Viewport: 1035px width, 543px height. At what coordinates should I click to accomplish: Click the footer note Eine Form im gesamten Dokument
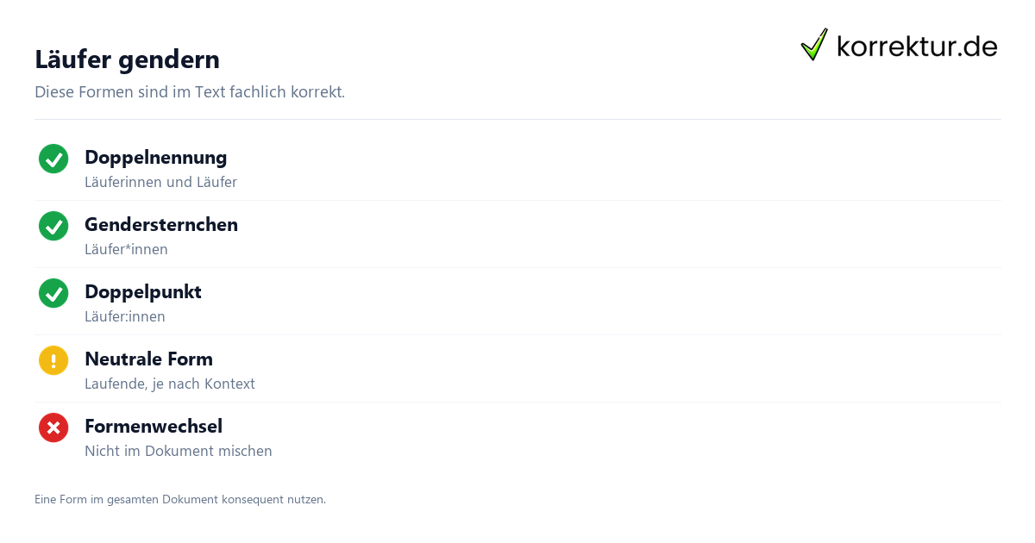[180, 499]
